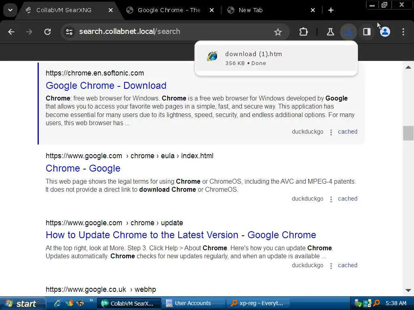The image size is (414, 310).
Task: Go back with the back arrow
Action: 11,32
